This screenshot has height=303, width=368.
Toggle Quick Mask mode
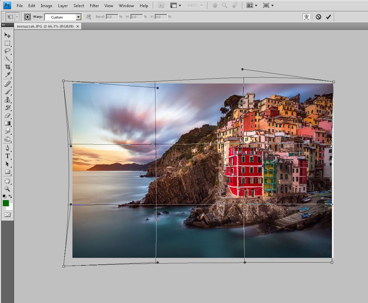[x=7, y=214]
